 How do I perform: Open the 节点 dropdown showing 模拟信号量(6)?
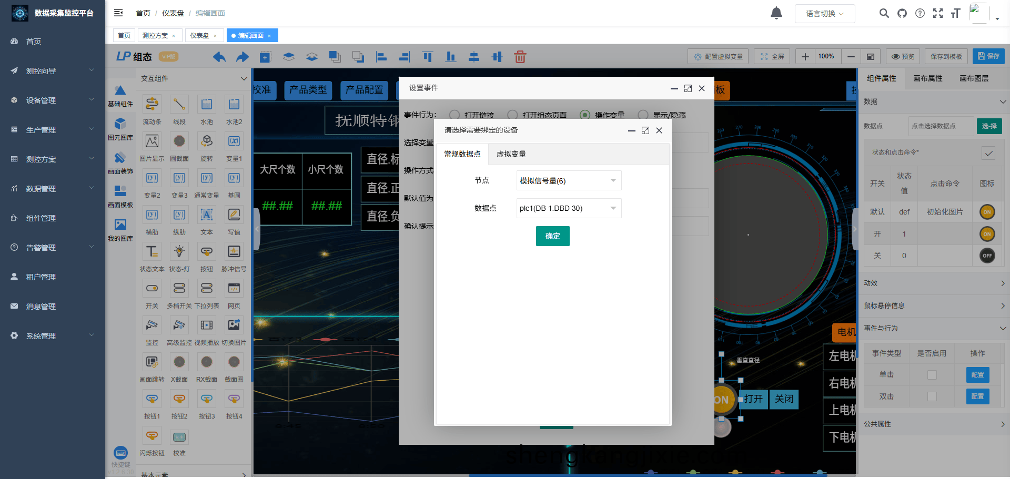tap(568, 180)
